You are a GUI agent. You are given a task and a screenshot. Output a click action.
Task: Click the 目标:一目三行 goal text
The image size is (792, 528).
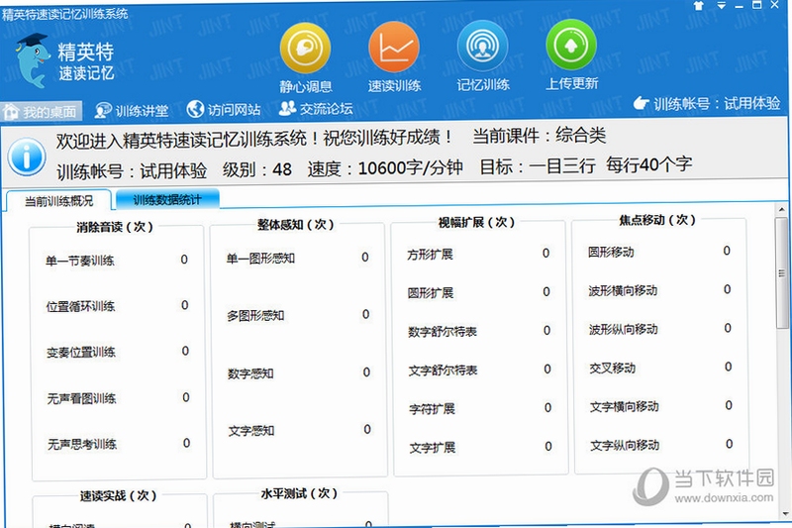pos(537,165)
